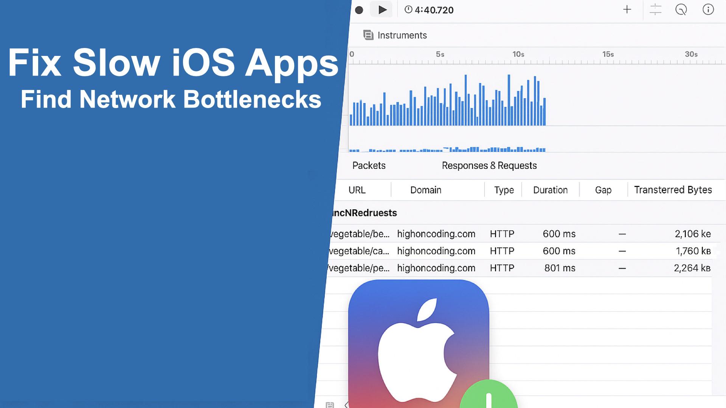
Task: Click the blue network activity bar graph
Action: click(x=447, y=100)
